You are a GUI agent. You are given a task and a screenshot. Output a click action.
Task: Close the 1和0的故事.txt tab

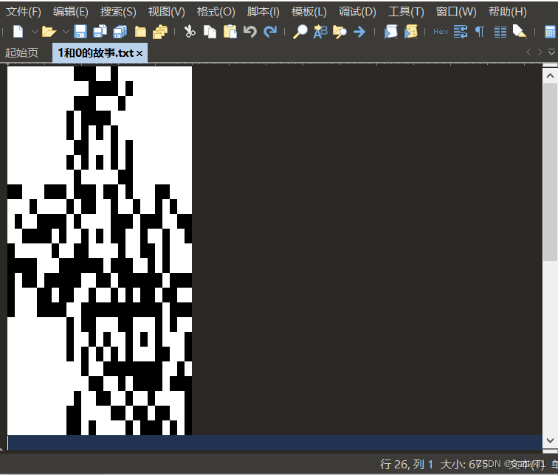pyautogui.click(x=139, y=54)
